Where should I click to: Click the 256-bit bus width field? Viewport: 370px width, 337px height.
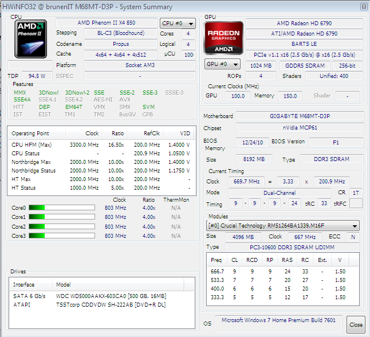pyautogui.click(x=347, y=66)
